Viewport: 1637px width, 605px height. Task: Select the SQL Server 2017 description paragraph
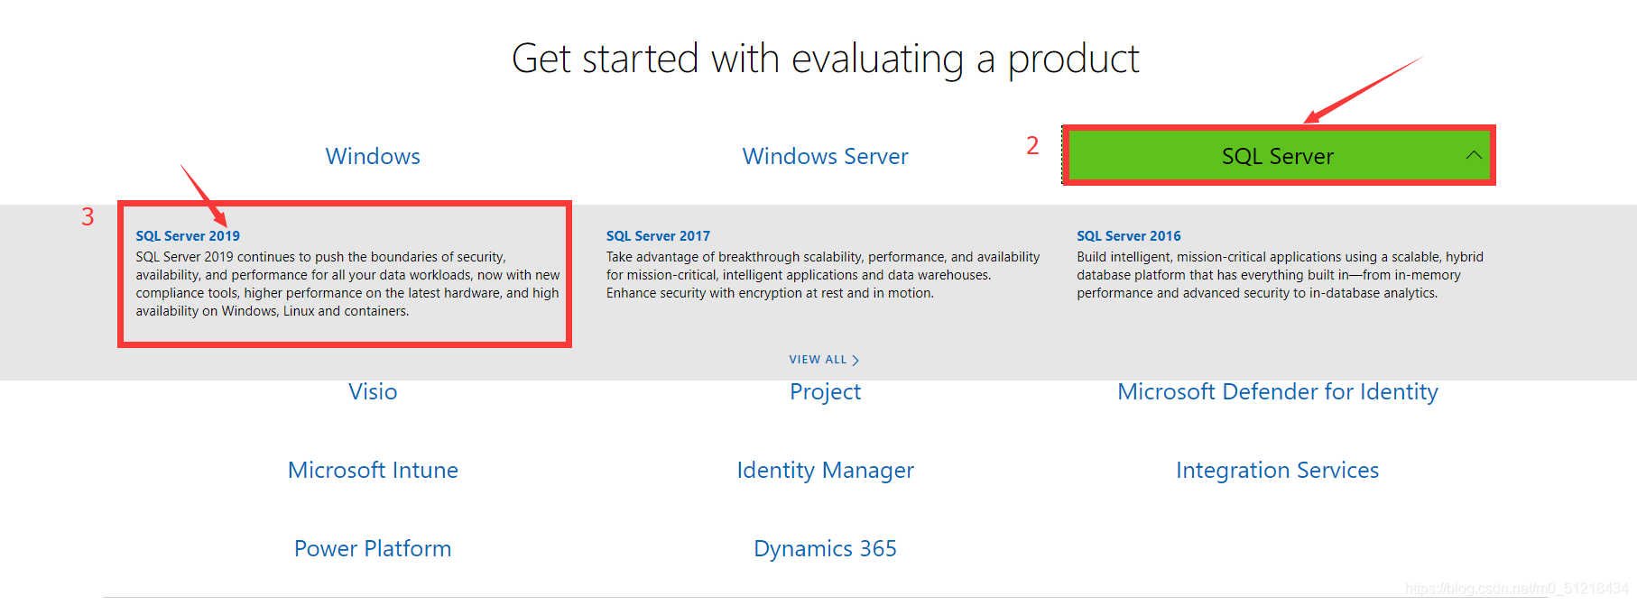(x=823, y=275)
